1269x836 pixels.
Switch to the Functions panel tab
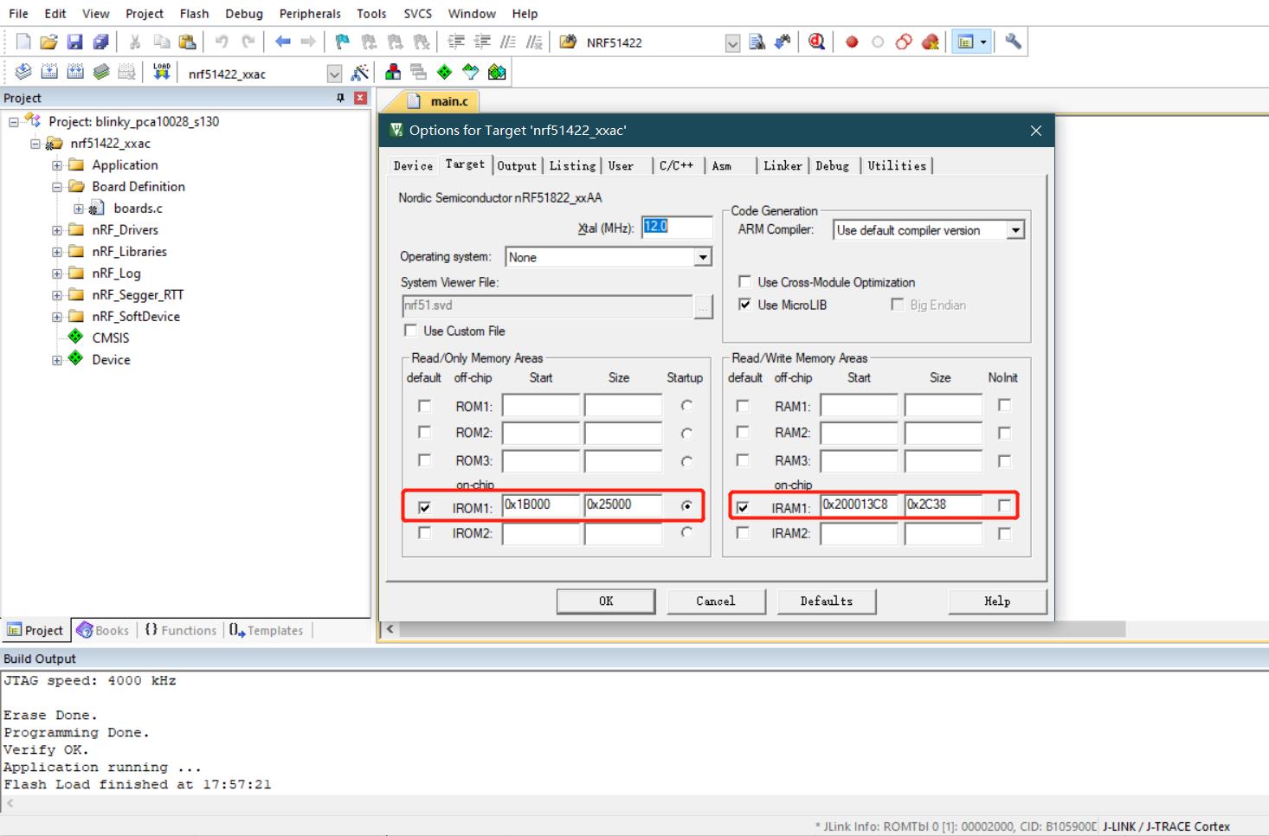(180, 630)
